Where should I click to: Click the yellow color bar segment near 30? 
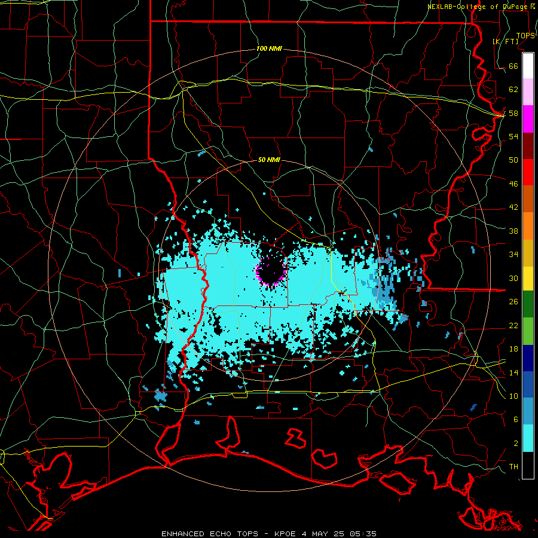528,279
